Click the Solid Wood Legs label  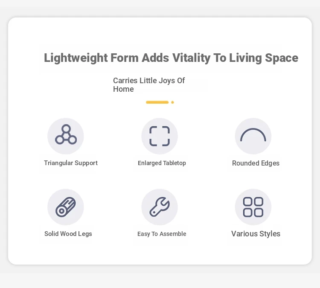pyautogui.click(x=68, y=234)
